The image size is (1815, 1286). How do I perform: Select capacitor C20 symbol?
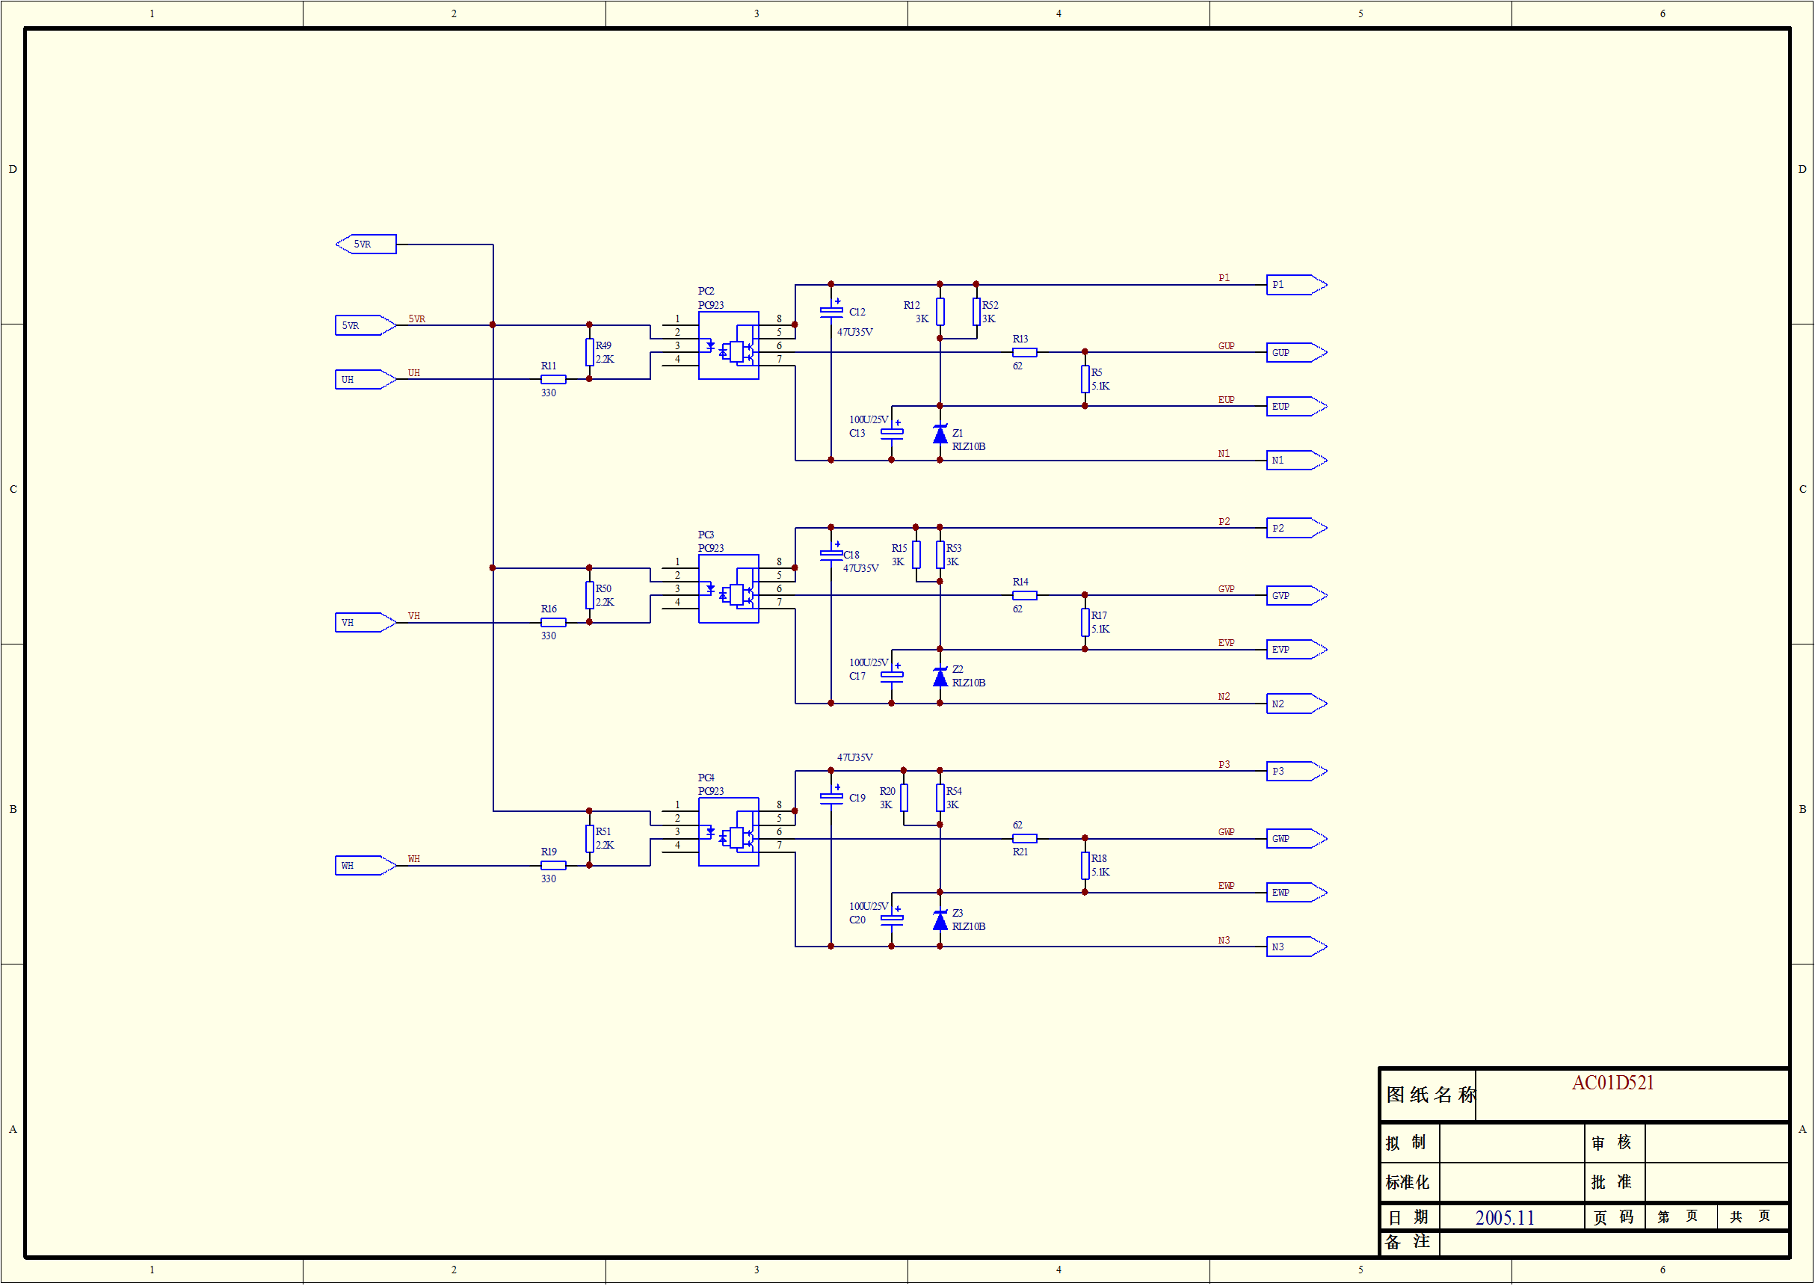pyautogui.click(x=892, y=920)
